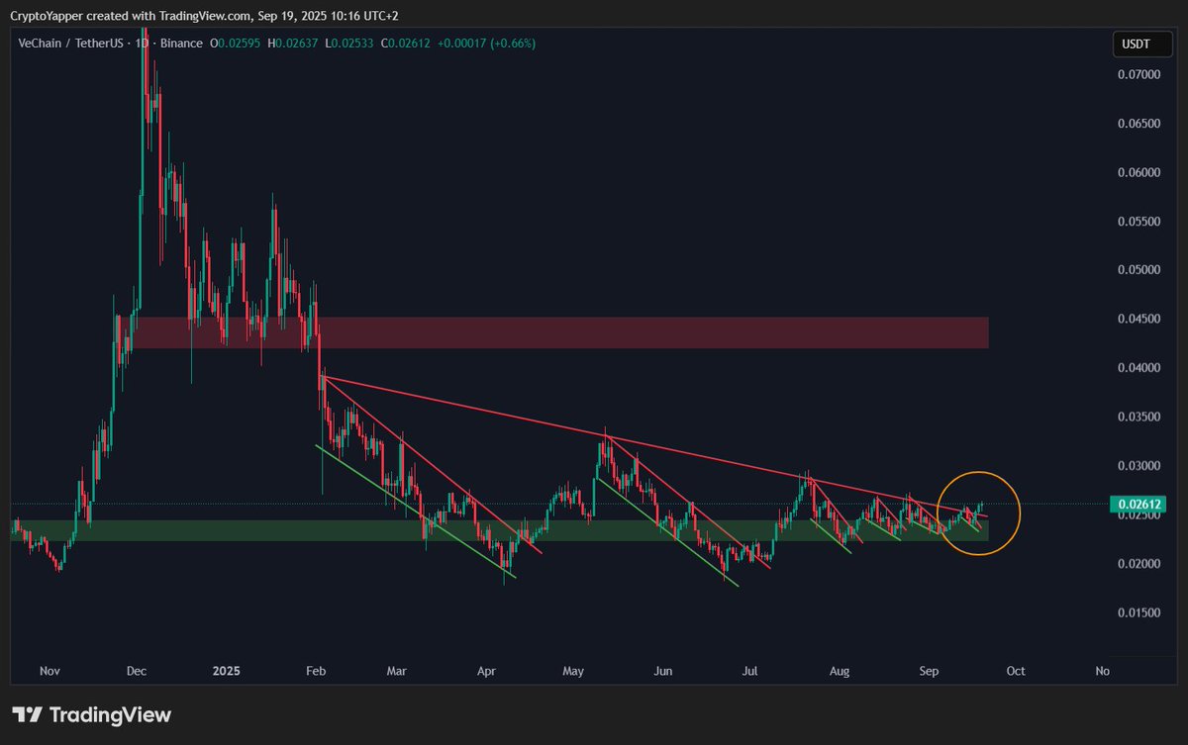Click the Binance exchange label in the legend
The image size is (1188, 745).
[183, 44]
